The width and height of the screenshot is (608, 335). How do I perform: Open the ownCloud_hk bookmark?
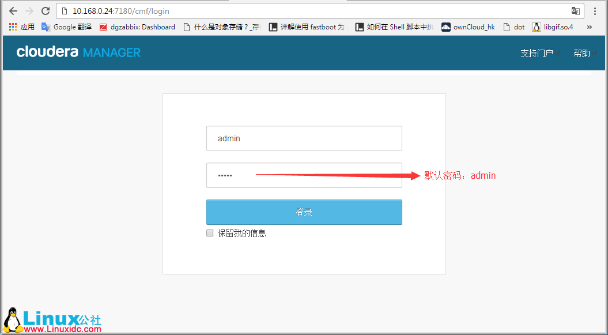pyautogui.click(x=467, y=27)
